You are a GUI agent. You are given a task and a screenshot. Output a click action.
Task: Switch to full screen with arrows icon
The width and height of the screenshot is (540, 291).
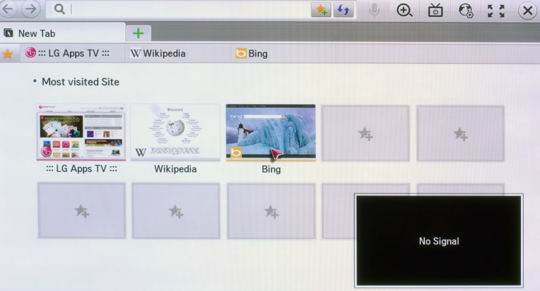pos(496,11)
